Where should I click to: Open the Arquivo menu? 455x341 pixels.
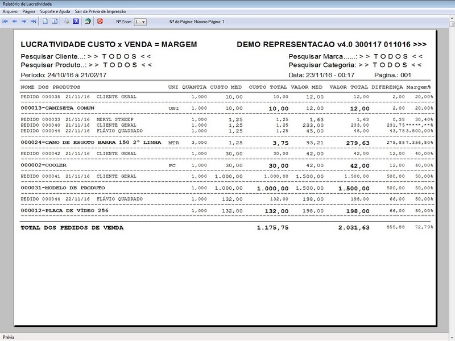click(10, 11)
